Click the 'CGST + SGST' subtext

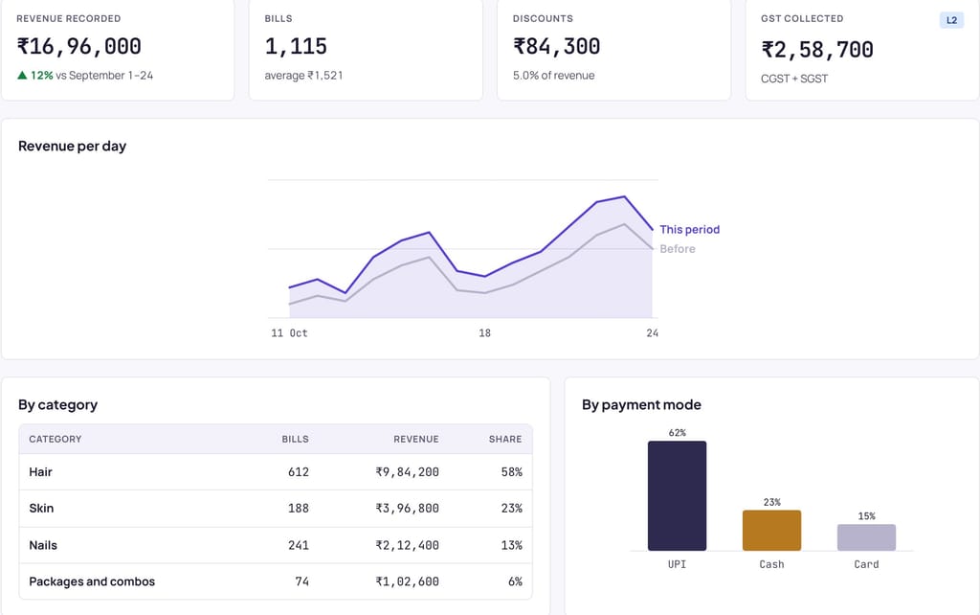[x=794, y=79]
